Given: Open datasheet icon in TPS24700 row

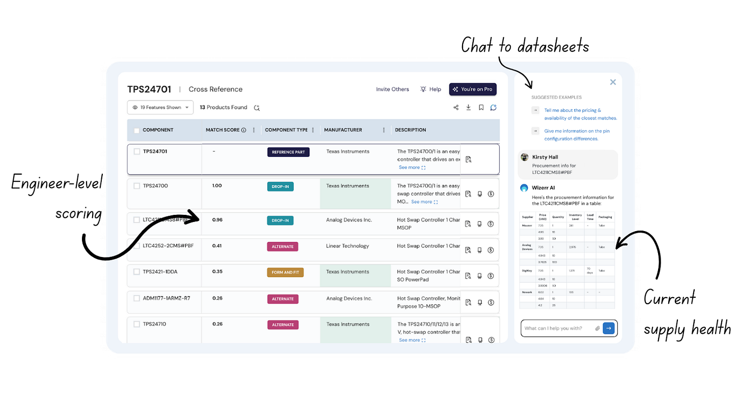Looking at the screenshot, I should tap(468, 194).
